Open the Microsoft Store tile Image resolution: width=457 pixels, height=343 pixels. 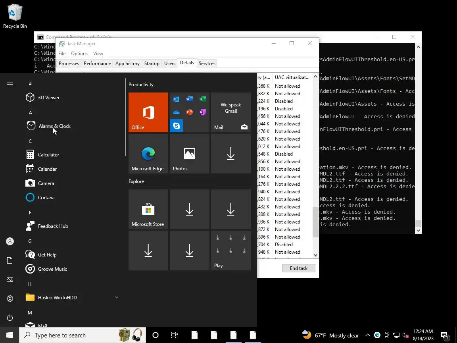[x=148, y=209]
